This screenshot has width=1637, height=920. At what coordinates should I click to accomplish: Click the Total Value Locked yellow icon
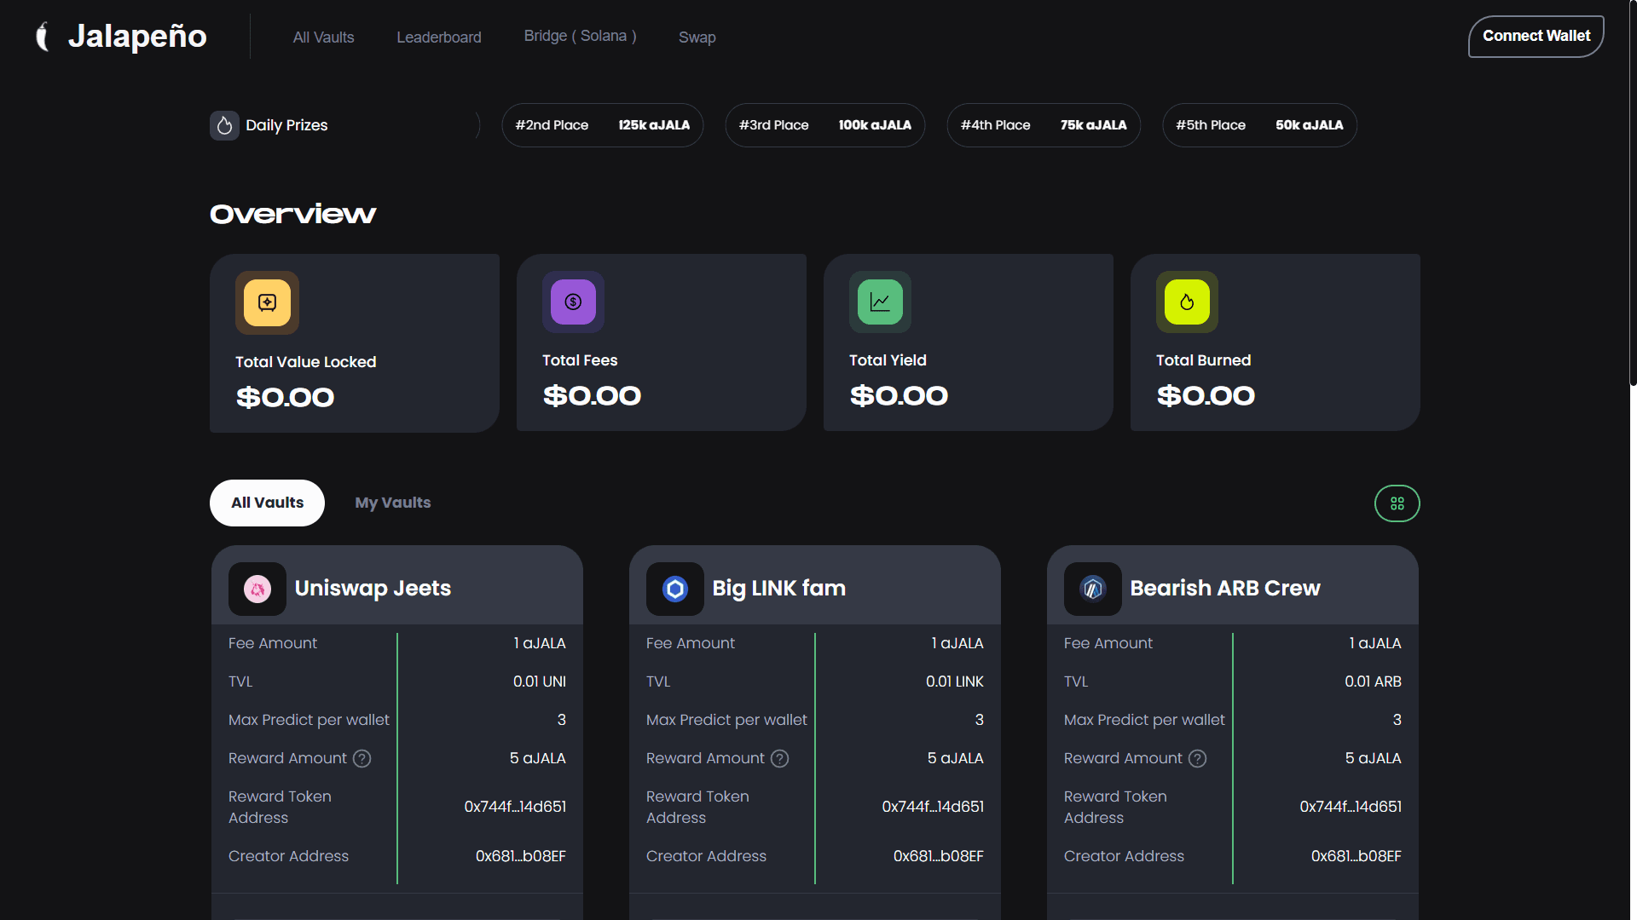coord(267,302)
